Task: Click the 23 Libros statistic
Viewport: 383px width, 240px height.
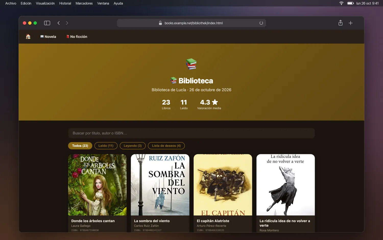Action: (x=166, y=104)
